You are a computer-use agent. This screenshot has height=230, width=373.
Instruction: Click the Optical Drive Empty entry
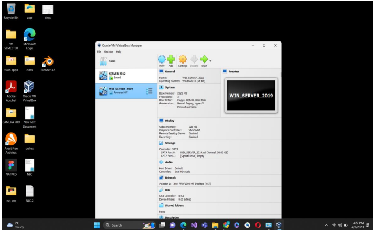pyautogui.click(x=192, y=156)
